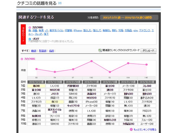Open もっとランキングを見る link
The width and height of the screenshot is (178, 133).
145,130
